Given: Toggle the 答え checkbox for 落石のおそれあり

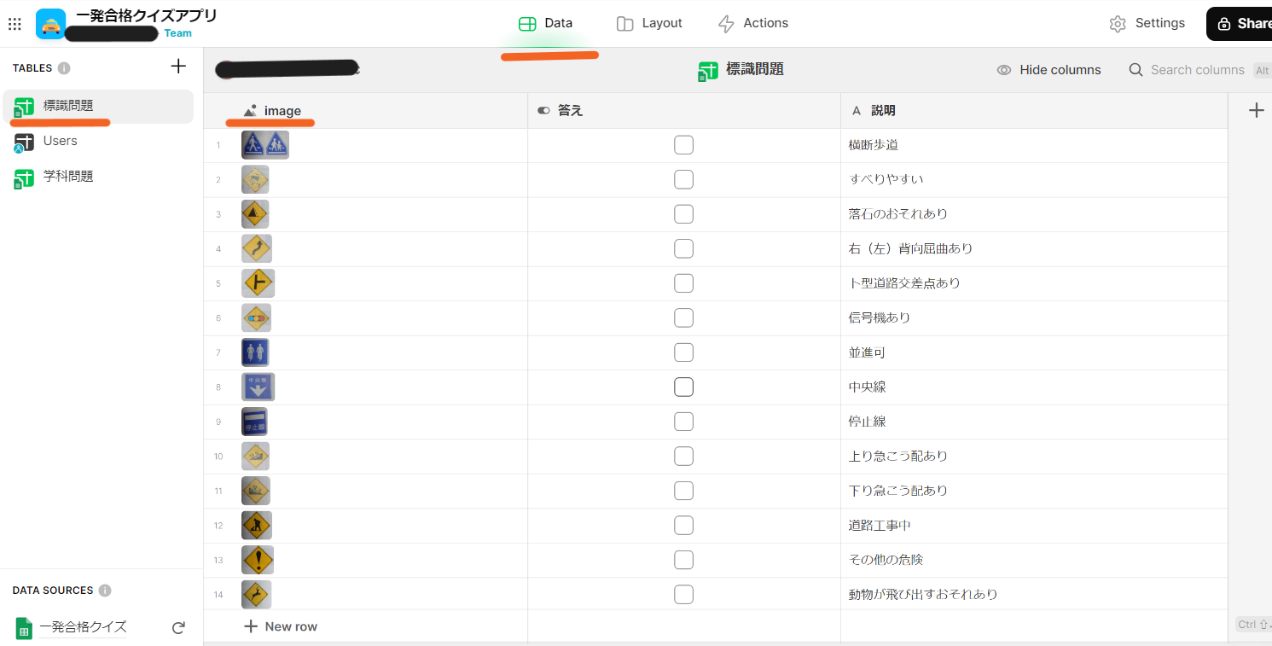Looking at the screenshot, I should (x=683, y=214).
